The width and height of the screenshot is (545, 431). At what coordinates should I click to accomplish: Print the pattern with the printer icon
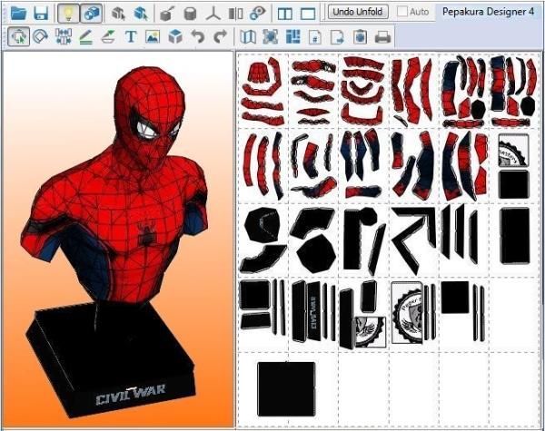pos(382,37)
